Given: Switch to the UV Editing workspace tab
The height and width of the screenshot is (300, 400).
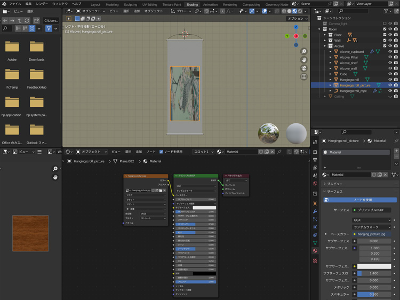Looking at the screenshot, I should (150, 4).
